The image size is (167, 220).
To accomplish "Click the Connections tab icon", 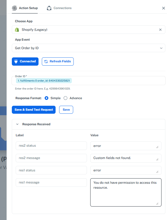I will click(x=49, y=8).
